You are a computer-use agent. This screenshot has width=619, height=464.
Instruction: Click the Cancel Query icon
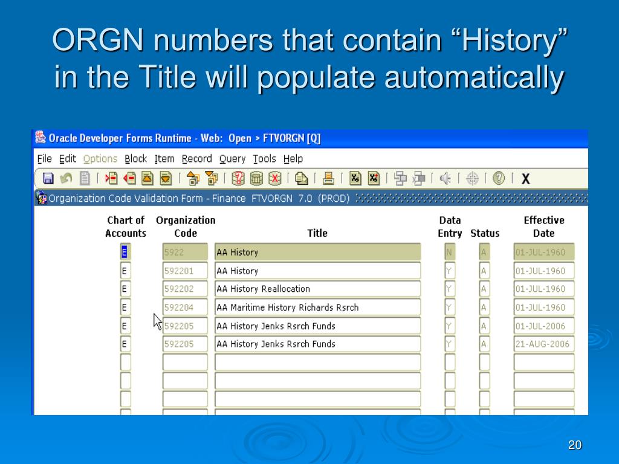[x=275, y=178]
